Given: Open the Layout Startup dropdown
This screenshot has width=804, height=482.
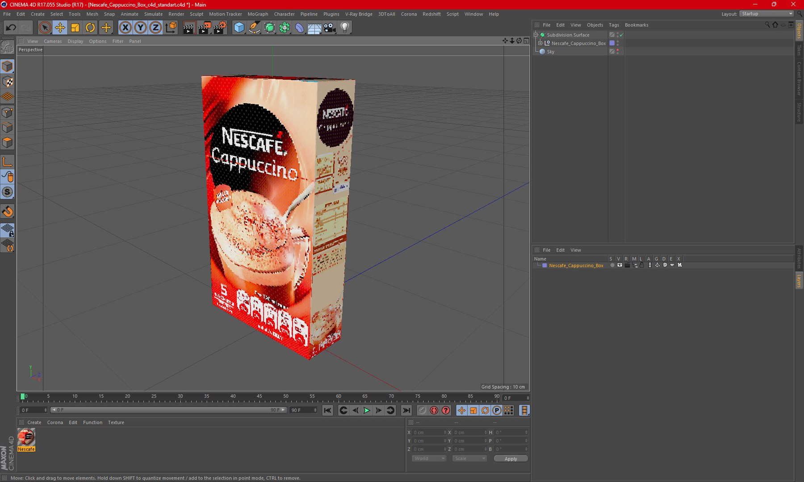Looking at the screenshot, I should (766, 14).
